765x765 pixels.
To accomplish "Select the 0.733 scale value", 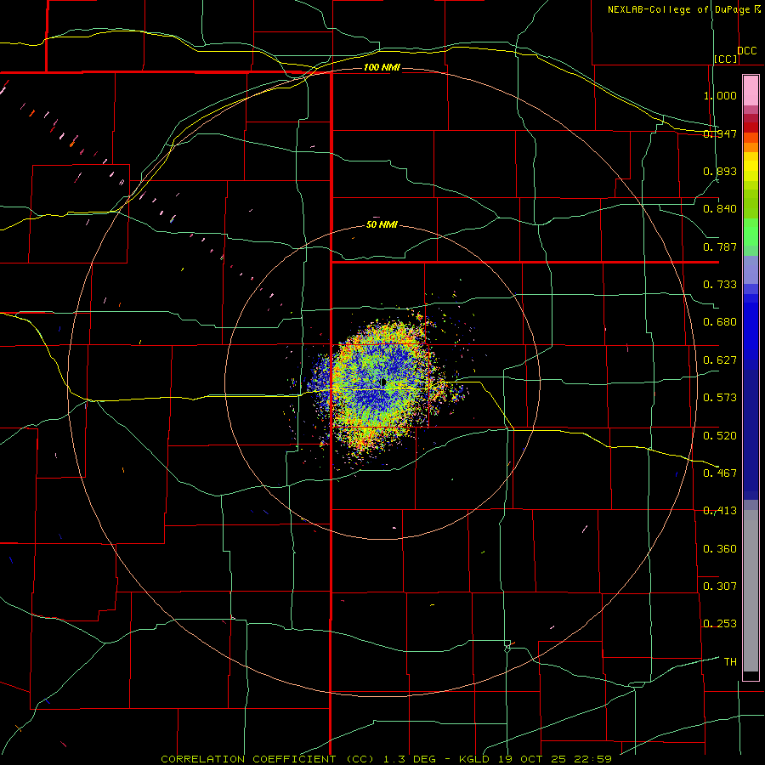I will click(x=720, y=285).
